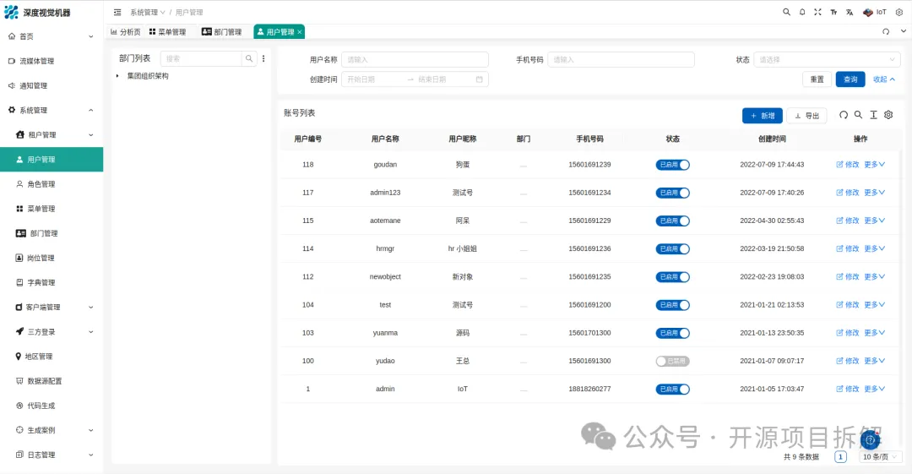Toggle status switch for aotemane
Image resolution: width=912 pixels, height=474 pixels.
(x=672, y=221)
